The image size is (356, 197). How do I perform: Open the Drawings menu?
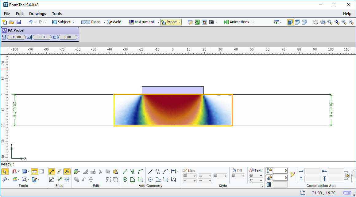tap(37, 13)
